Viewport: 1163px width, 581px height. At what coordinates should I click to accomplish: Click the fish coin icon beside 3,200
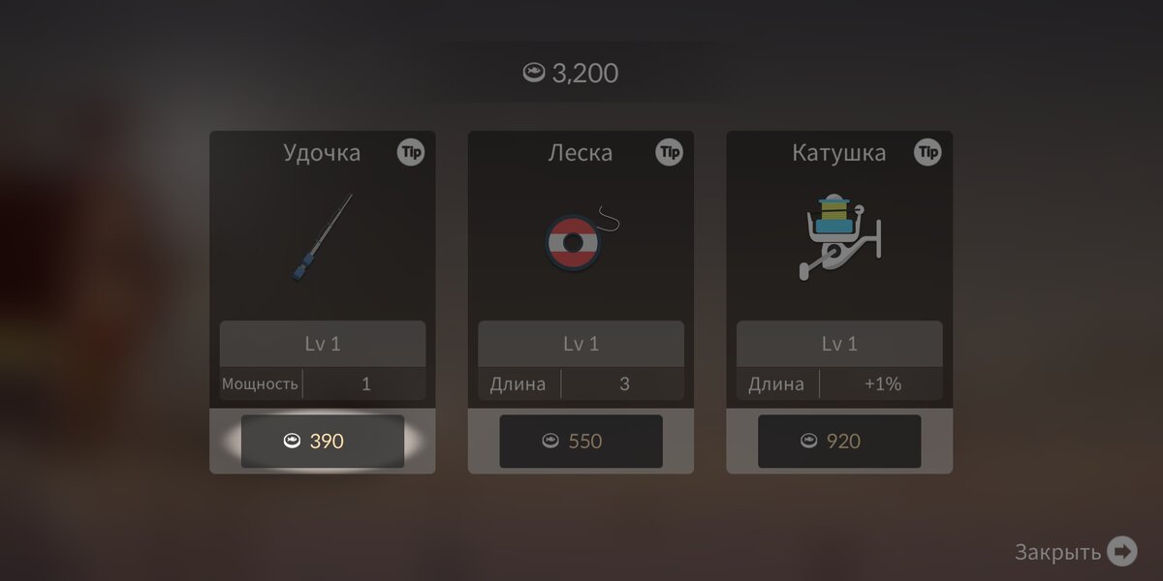[x=533, y=73]
